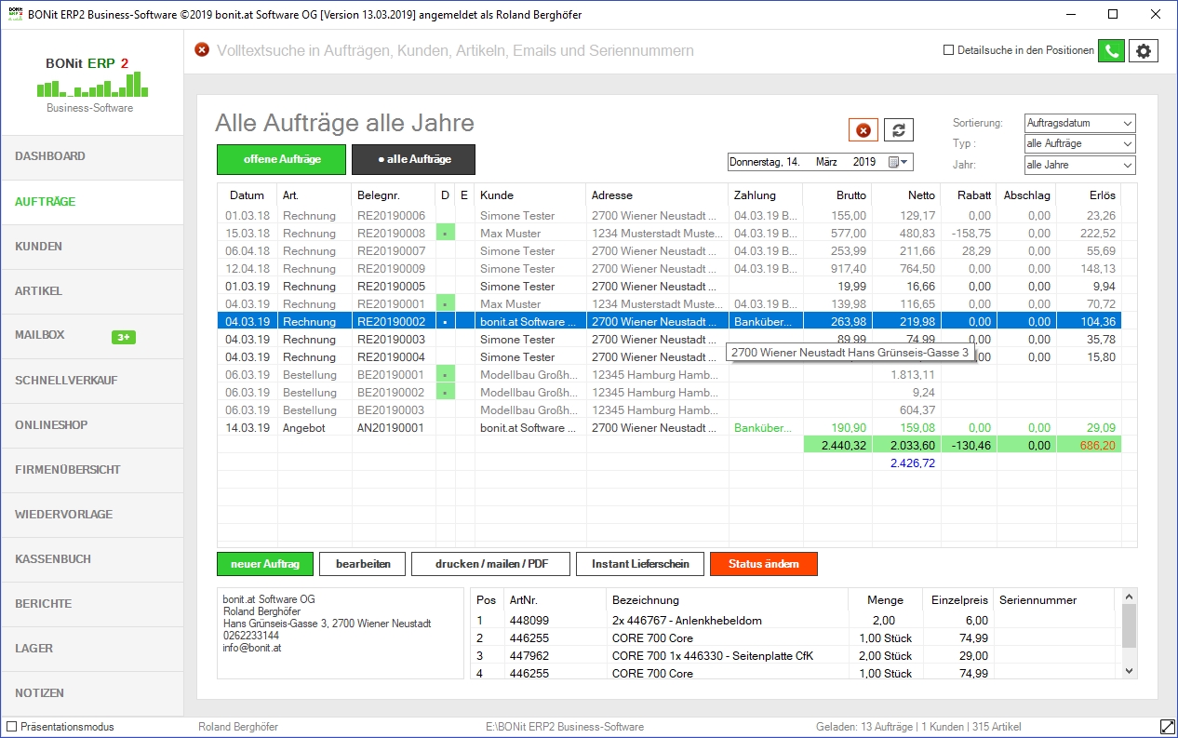Screen dimensions: 1178x738
Task: Select invoice row RE20190009
Action: 670,269
